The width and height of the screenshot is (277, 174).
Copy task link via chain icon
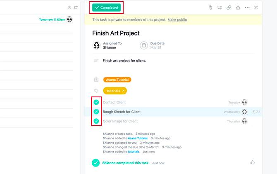(229, 7)
